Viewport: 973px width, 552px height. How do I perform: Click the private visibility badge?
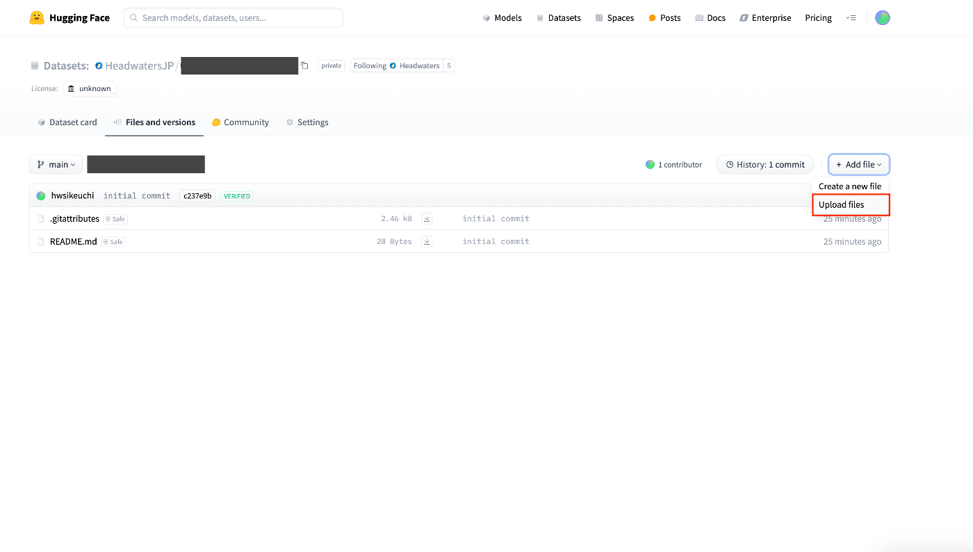point(332,66)
